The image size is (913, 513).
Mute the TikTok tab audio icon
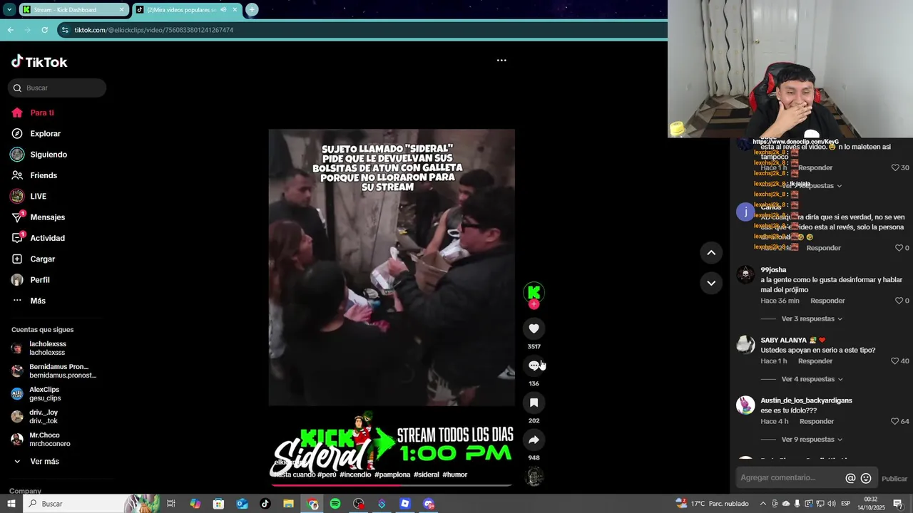[223, 9]
